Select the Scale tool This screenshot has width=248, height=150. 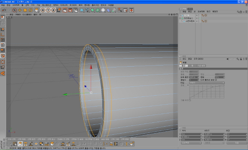tap(25, 10)
